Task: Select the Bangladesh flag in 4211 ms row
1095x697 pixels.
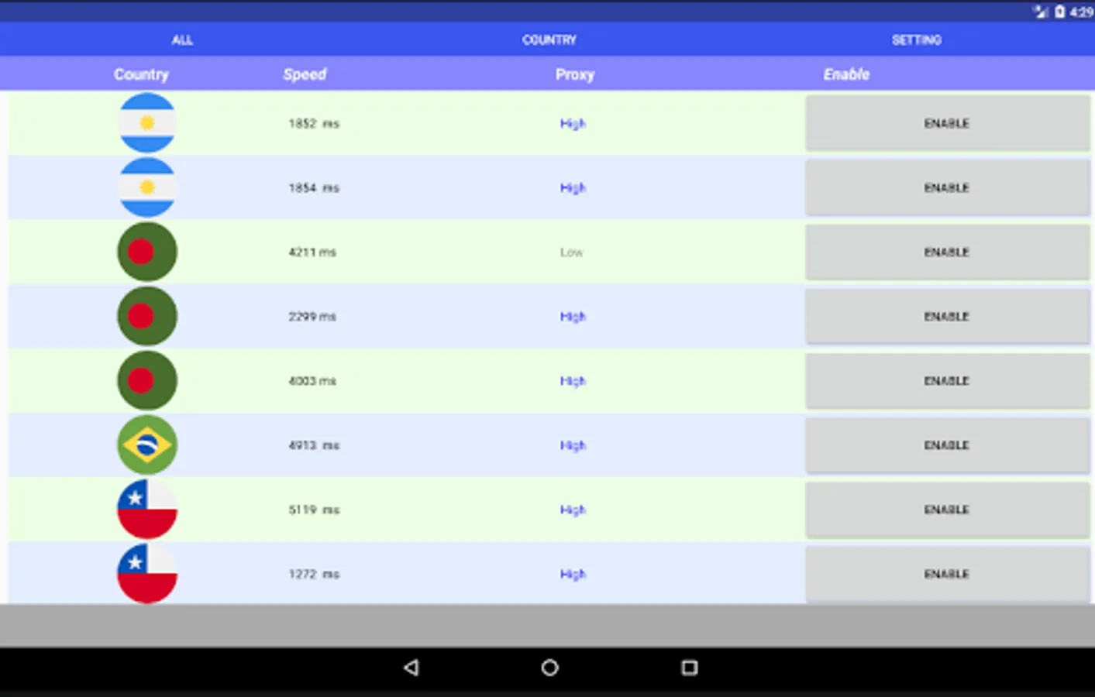Action: coord(147,252)
